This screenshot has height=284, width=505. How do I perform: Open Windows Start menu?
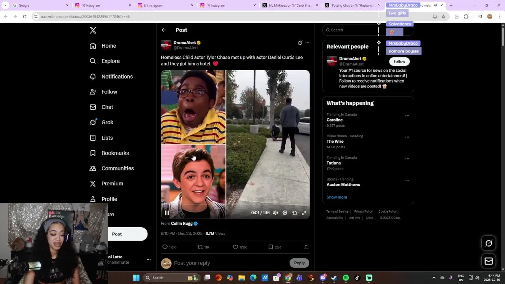tap(136, 278)
